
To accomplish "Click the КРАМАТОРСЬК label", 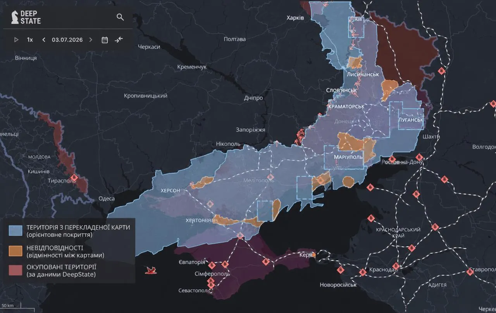I will pos(346,106).
